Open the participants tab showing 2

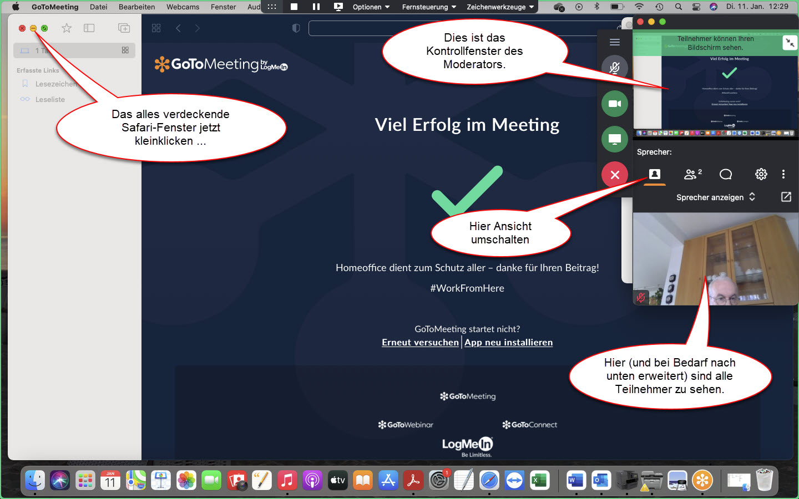pos(692,174)
